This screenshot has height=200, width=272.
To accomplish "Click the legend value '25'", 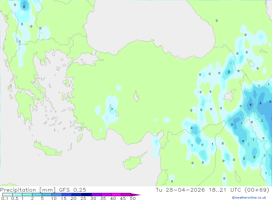I will [83, 198].
